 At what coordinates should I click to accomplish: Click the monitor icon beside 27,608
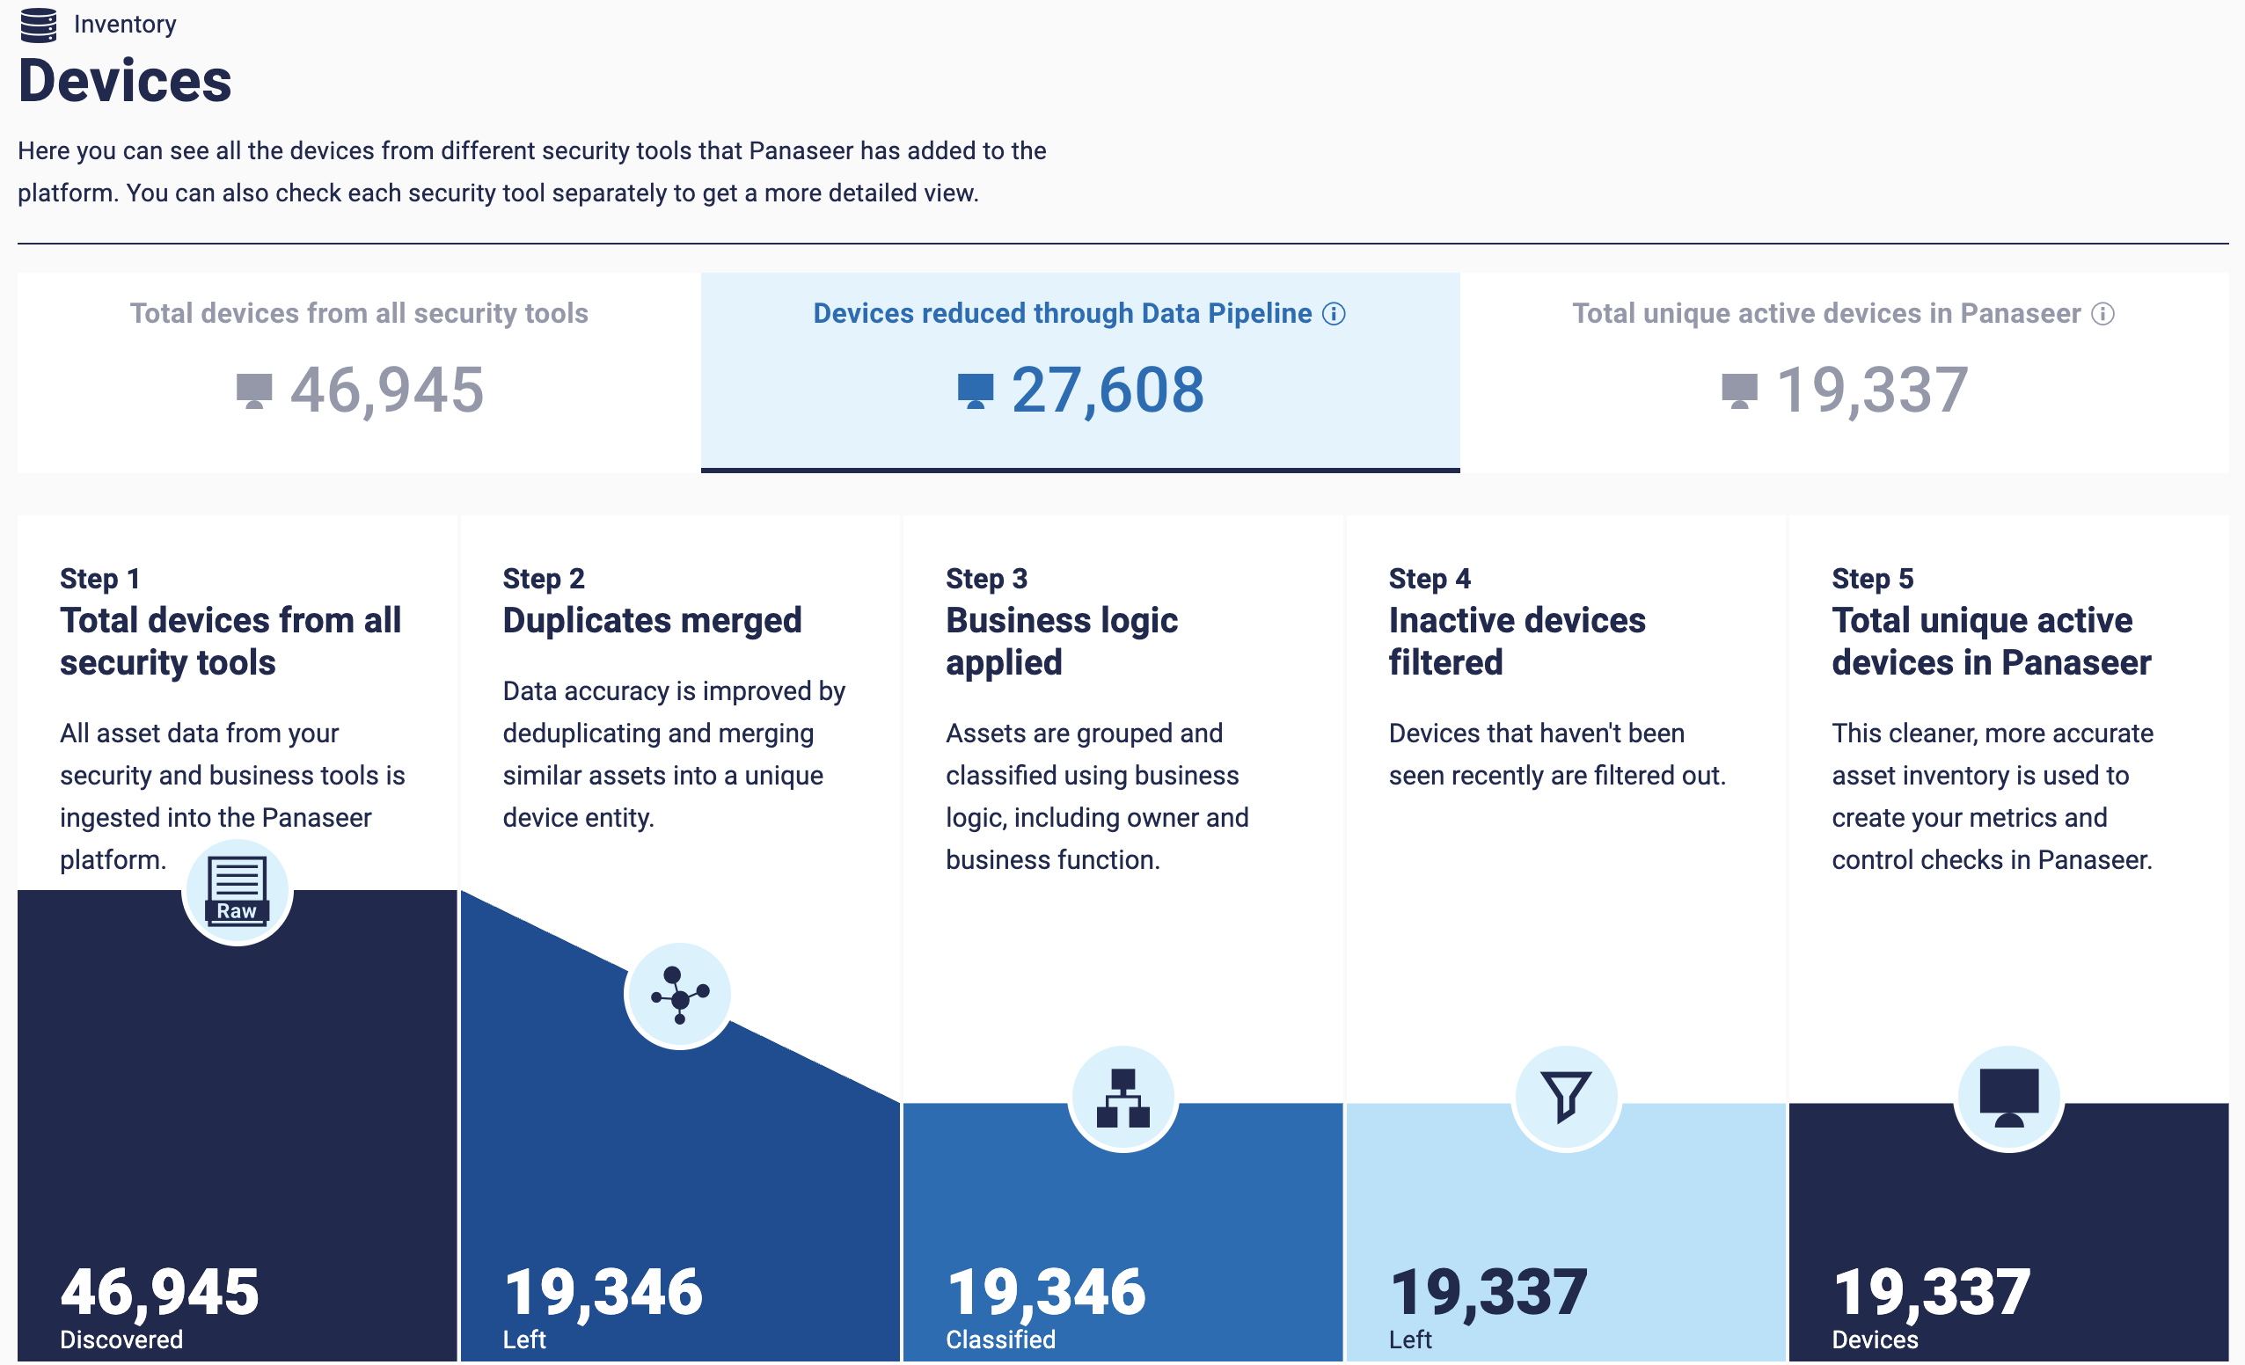(975, 392)
